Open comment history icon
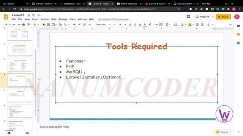 (x=188, y=17)
